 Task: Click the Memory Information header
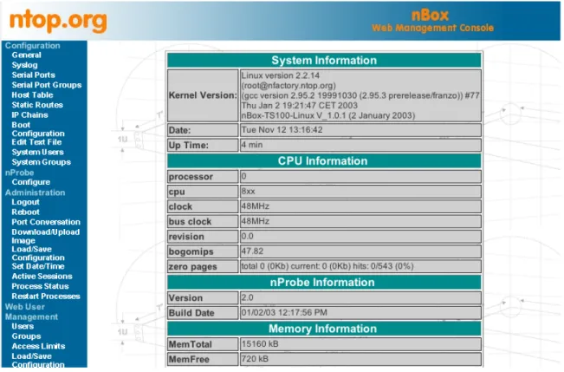(x=324, y=329)
